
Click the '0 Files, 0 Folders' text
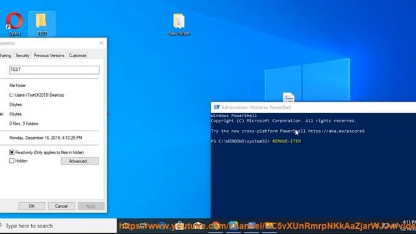23,123
